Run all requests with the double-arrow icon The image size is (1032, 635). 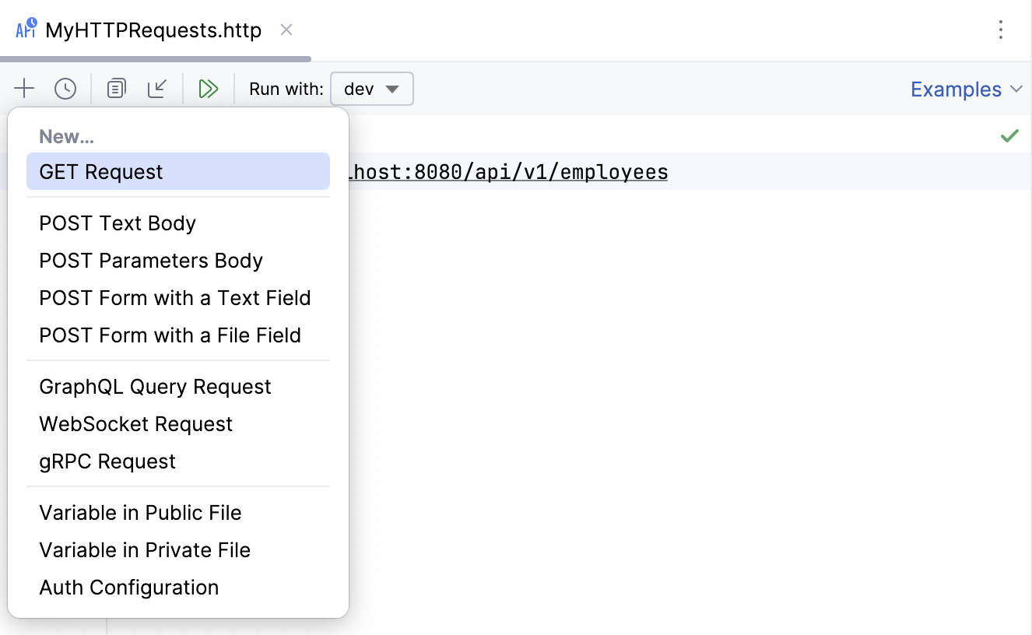[207, 88]
